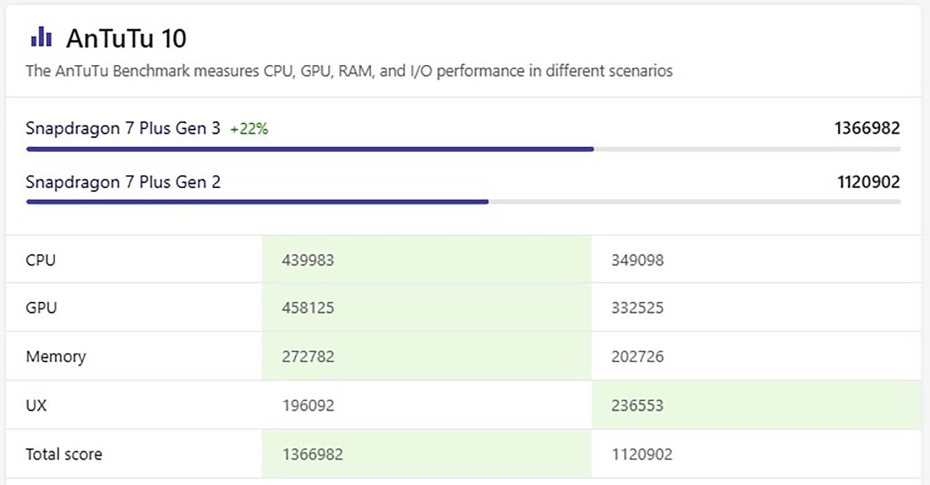This screenshot has height=485, width=930.
Task: Click the 1366982 score beside the Gen 3 bar
Action: point(867,128)
